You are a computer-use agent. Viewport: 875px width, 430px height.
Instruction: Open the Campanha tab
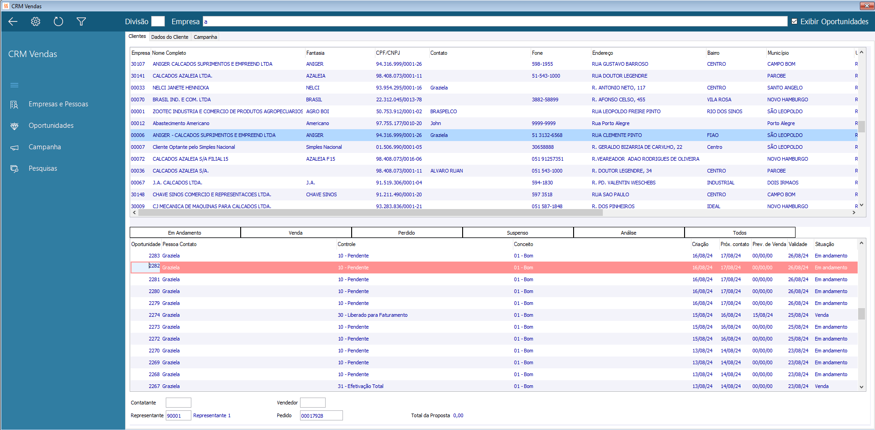(x=205, y=37)
